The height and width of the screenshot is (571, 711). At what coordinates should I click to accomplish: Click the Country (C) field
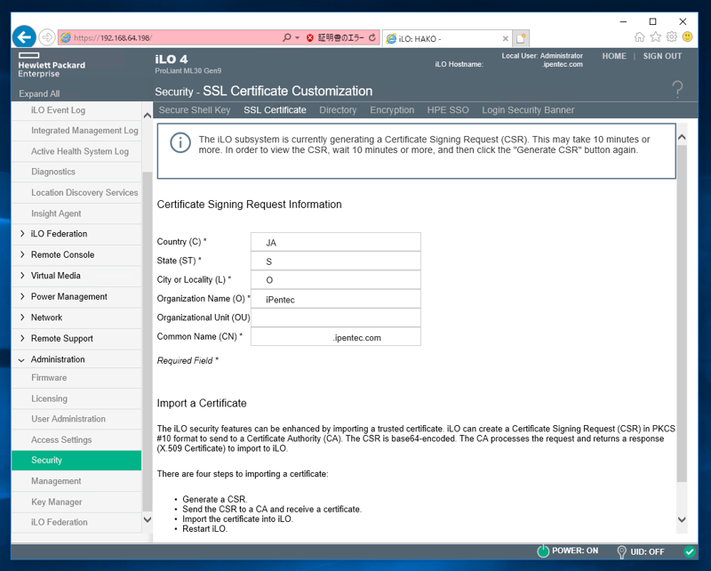pyautogui.click(x=336, y=242)
